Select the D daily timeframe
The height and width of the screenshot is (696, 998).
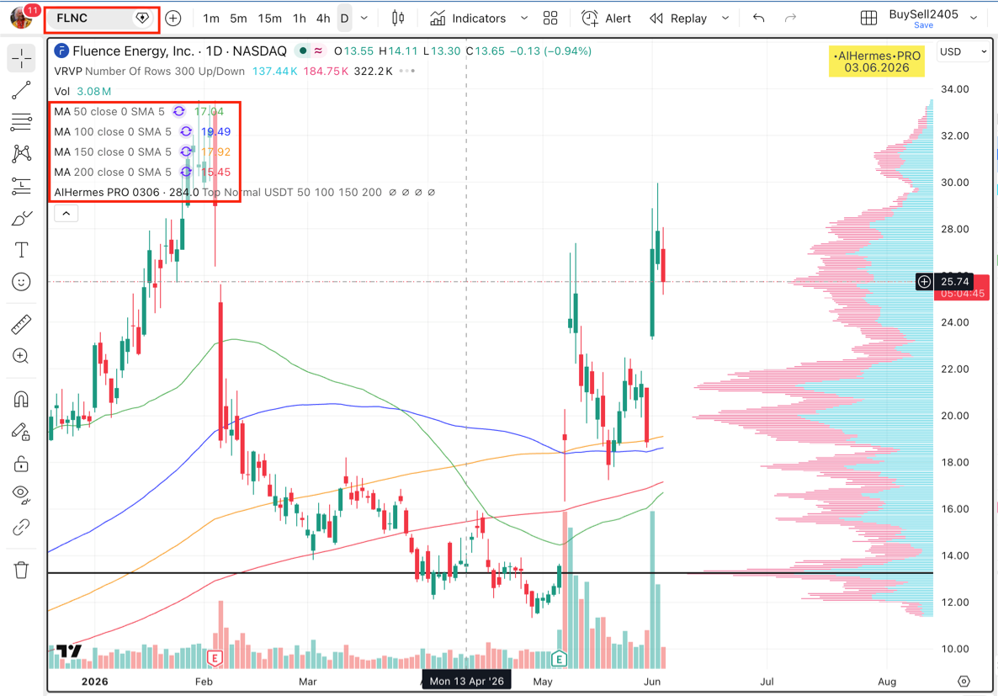point(344,19)
